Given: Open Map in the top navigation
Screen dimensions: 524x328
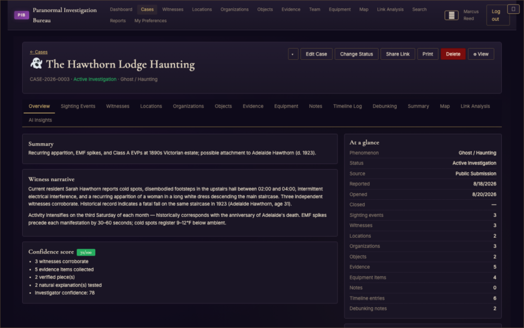Looking at the screenshot, I should 363,9.
